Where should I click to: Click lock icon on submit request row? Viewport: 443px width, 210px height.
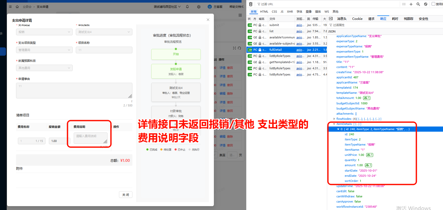coord(260,25)
